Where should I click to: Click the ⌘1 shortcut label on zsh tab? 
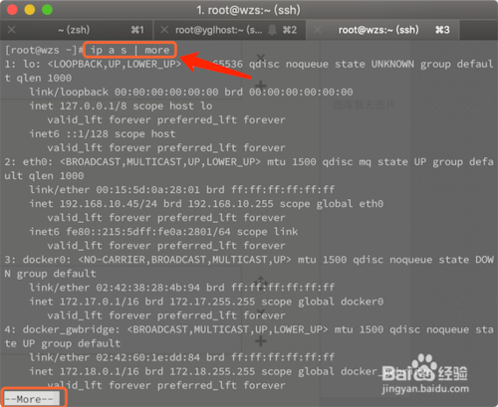click(137, 30)
